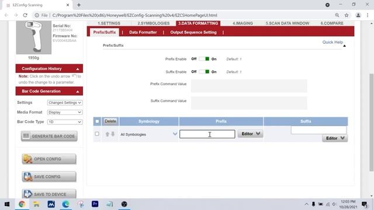The height and width of the screenshot is (210, 374).
Task: Collapse the Bar Code Generation section
Action: [x=78, y=92]
